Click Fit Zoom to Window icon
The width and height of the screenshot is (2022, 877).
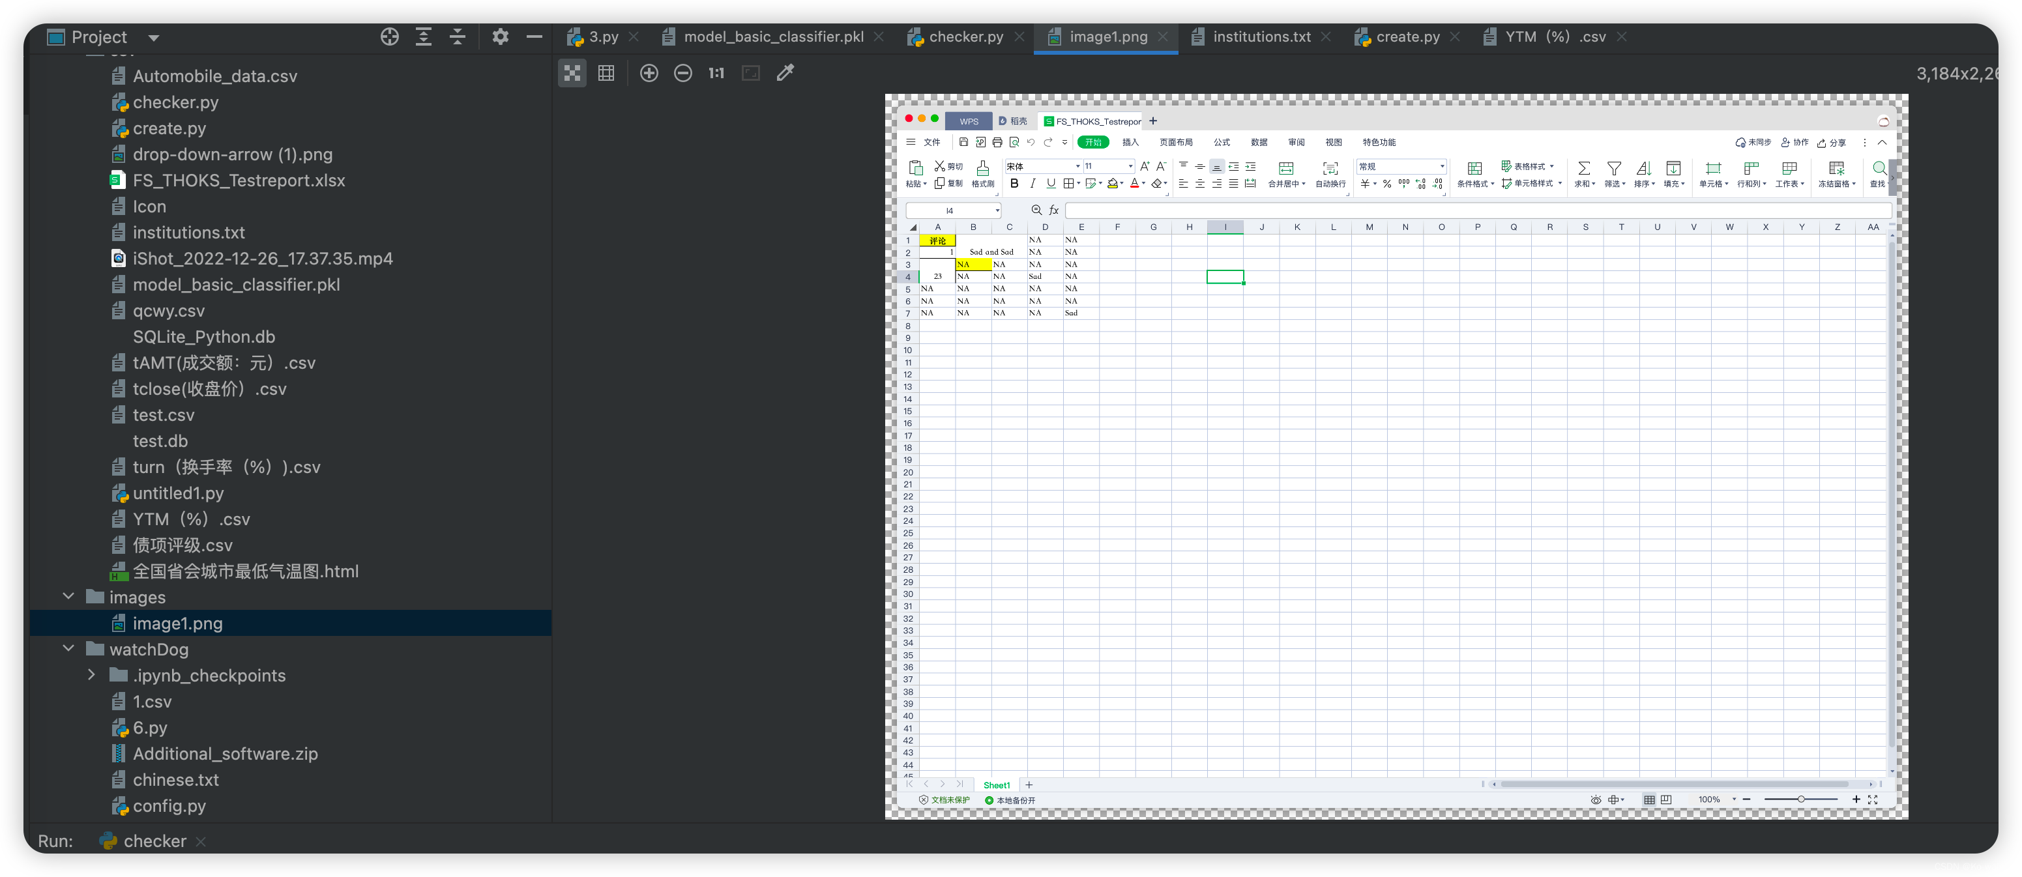click(751, 73)
